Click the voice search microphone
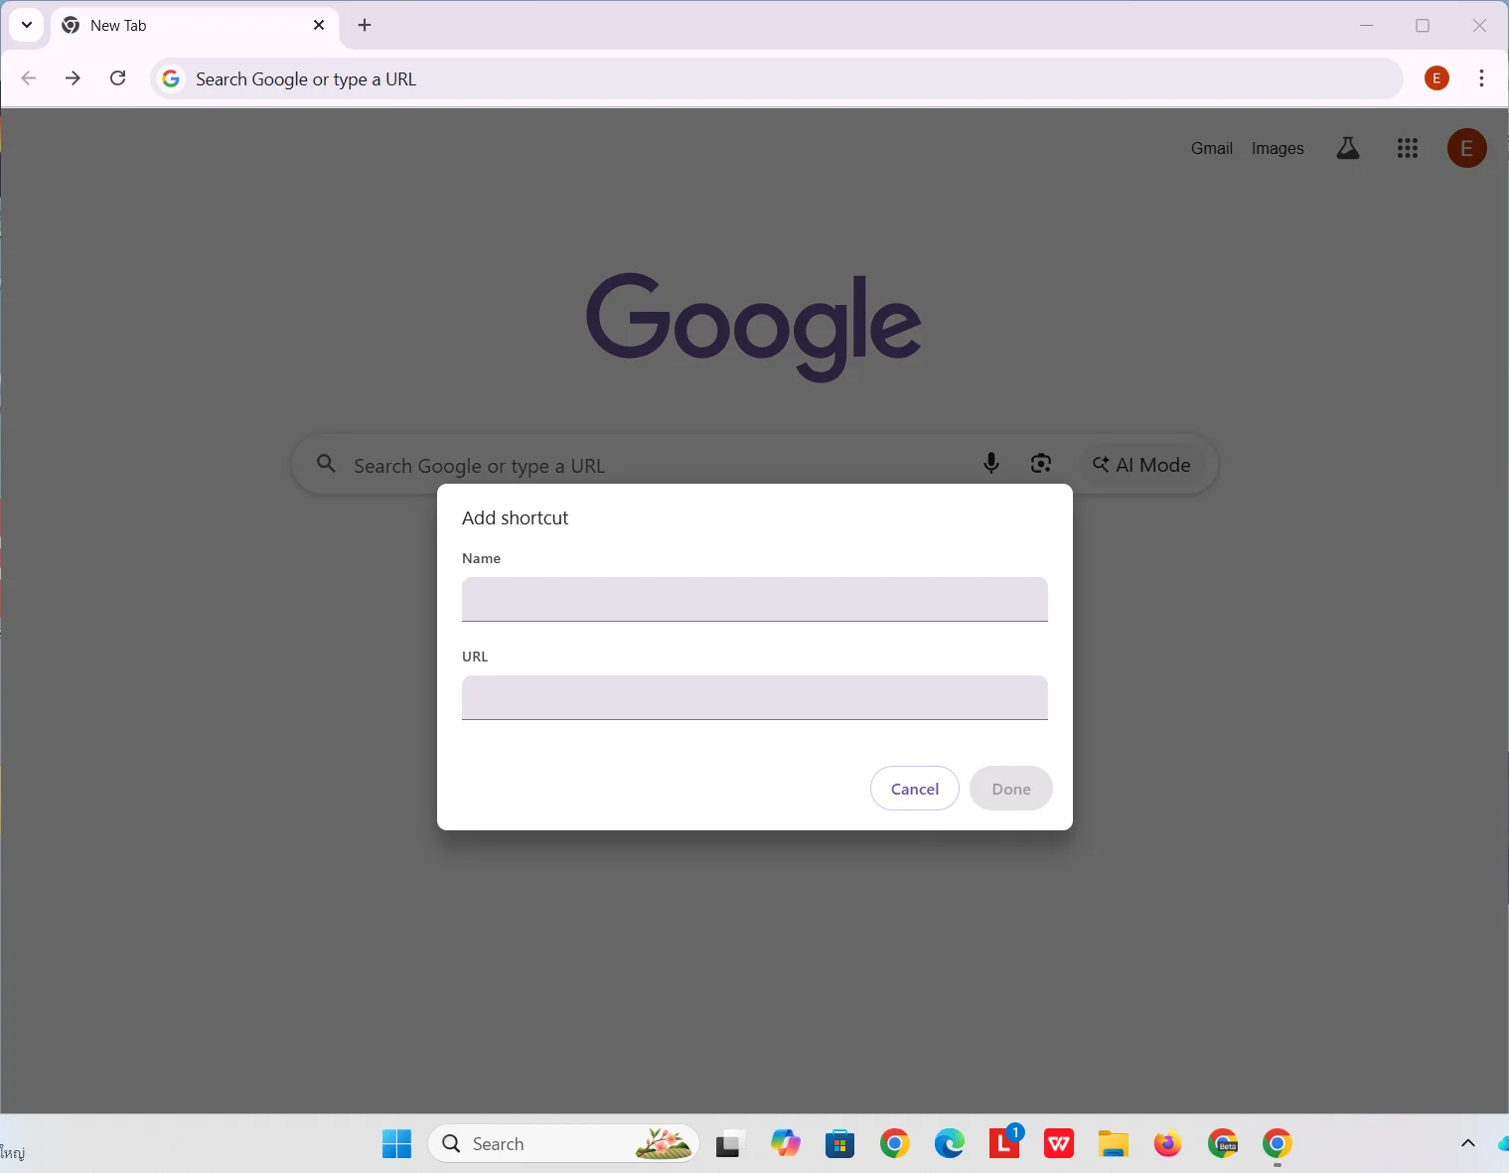This screenshot has height=1173, width=1509. click(990, 464)
